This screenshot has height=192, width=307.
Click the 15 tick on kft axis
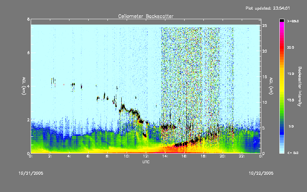[265, 77]
